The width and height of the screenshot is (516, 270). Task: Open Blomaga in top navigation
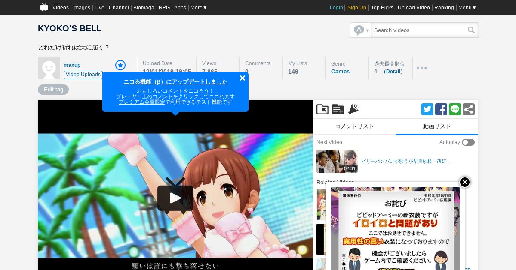pos(144,8)
